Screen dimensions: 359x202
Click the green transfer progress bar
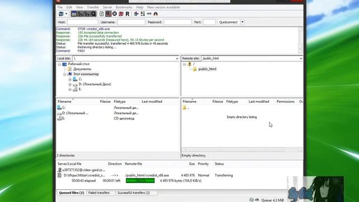[x=140, y=181]
